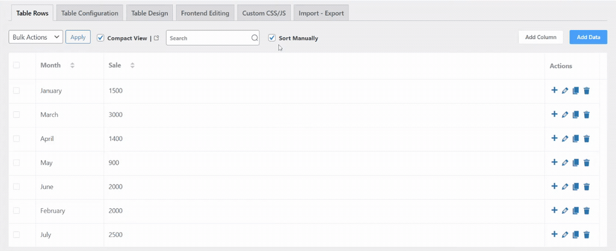Select the May row checkbox
Screen dimensions: 616x251
(x=16, y=163)
